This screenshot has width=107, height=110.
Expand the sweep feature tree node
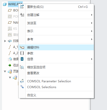coord(5,41)
